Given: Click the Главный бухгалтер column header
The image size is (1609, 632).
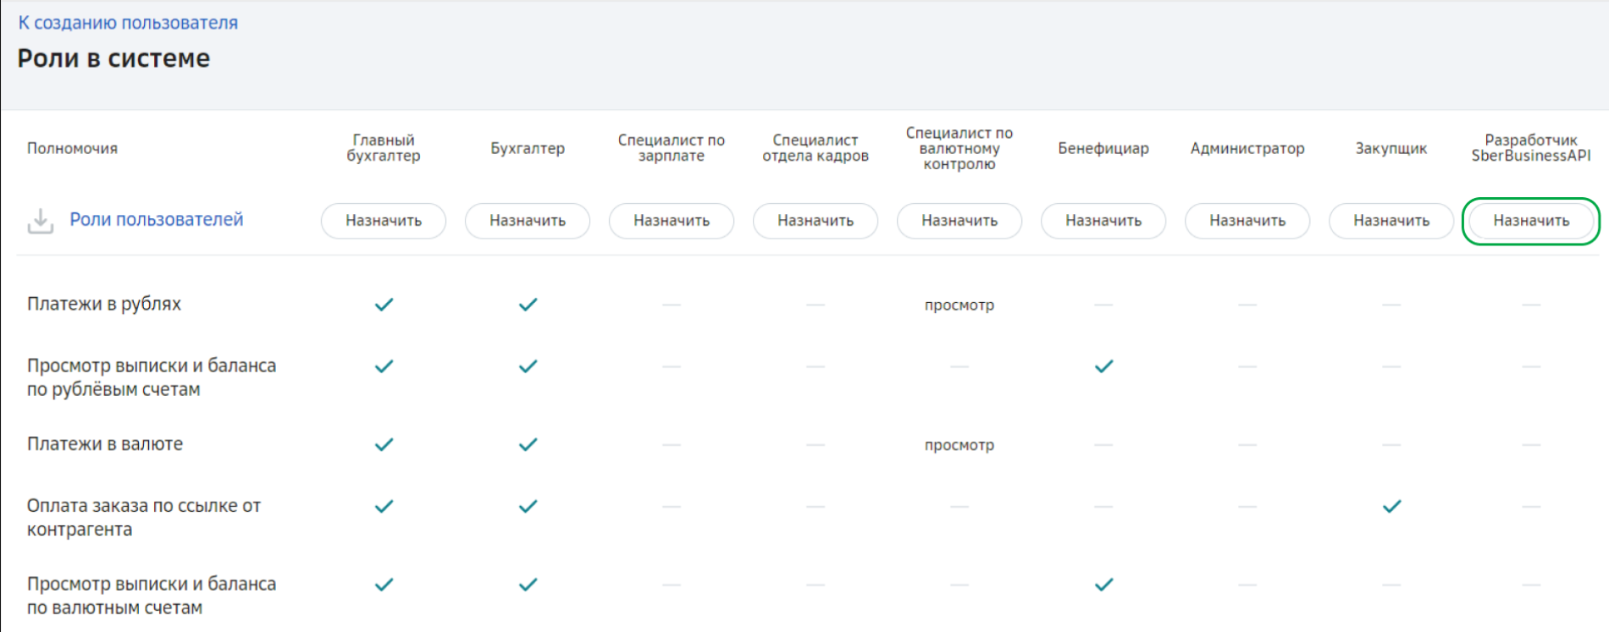Looking at the screenshot, I should tap(384, 148).
